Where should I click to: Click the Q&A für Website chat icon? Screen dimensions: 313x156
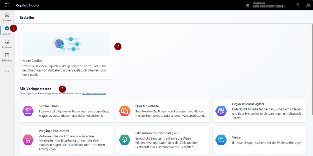pyautogui.click(x=124, y=111)
